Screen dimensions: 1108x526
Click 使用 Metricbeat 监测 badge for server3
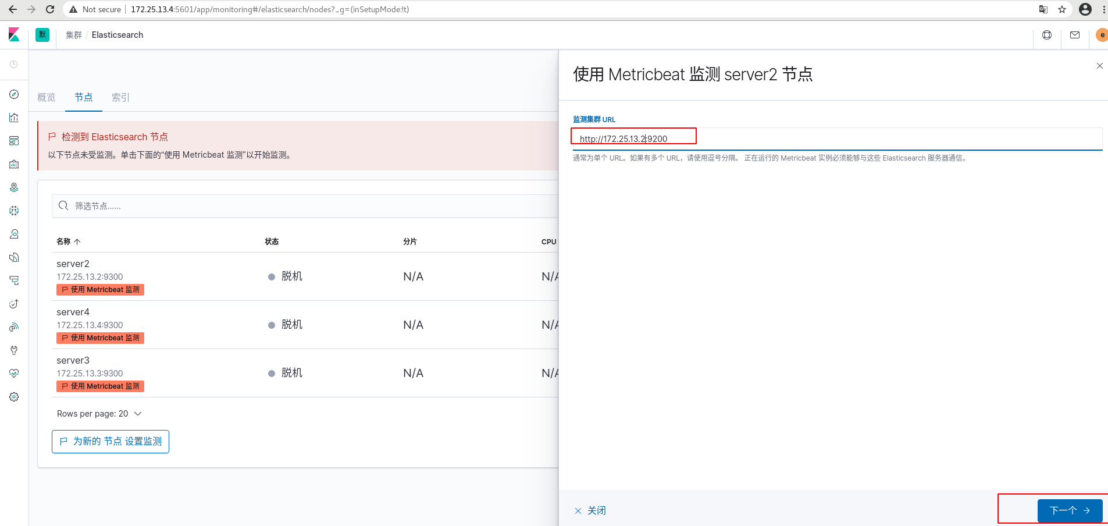click(x=100, y=386)
